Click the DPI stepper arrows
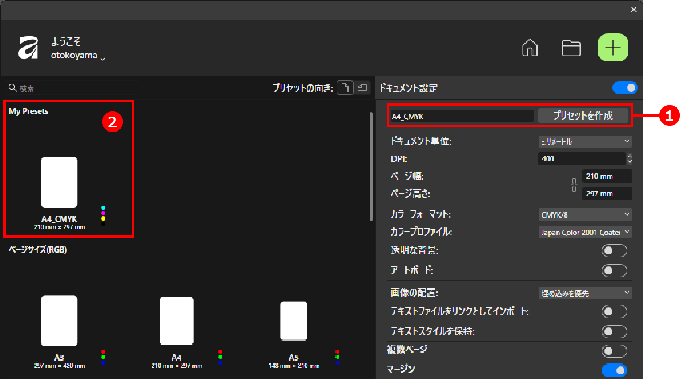This screenshot has width=680, height=379. 629,158
